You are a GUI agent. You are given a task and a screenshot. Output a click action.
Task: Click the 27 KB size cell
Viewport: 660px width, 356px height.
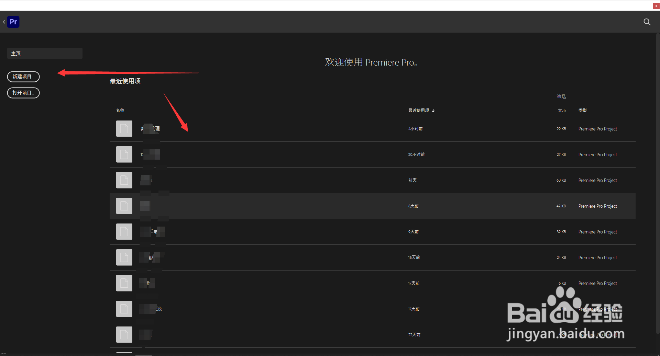[561, 154]
